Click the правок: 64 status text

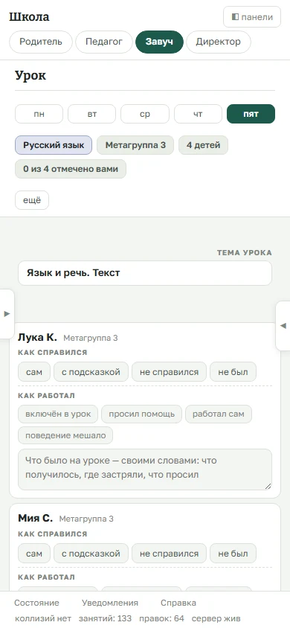tap(161, 618)
